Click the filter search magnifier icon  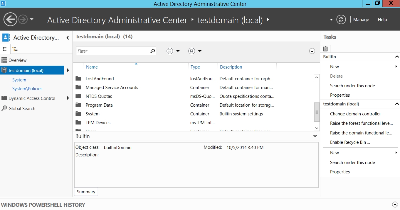coord(152,51)
